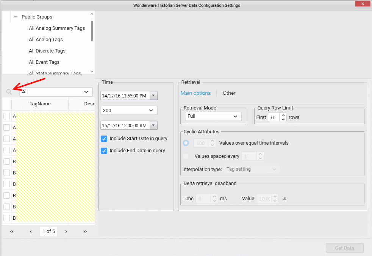
Task: Switch to the Main options tab
Action: 195,93
